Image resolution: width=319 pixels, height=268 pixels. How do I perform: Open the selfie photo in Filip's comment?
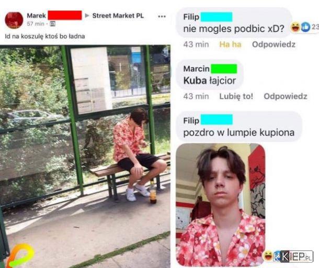click(x=221, y=205)
